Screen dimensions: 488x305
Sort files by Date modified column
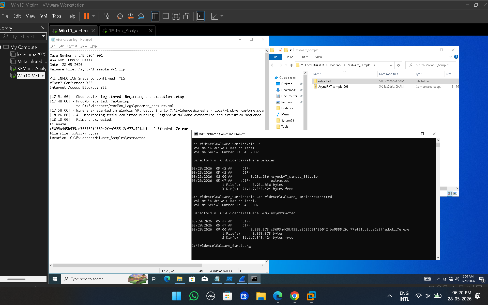click(389, 74)
